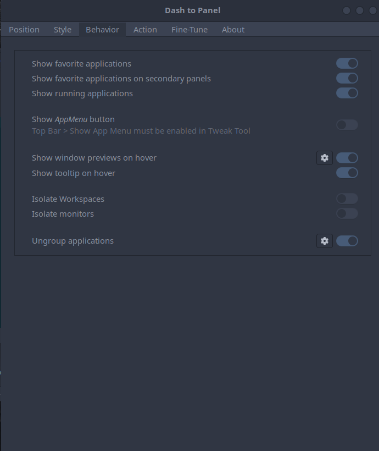Select the Behavior tab

pyautogui.click(x=102, y=29)
